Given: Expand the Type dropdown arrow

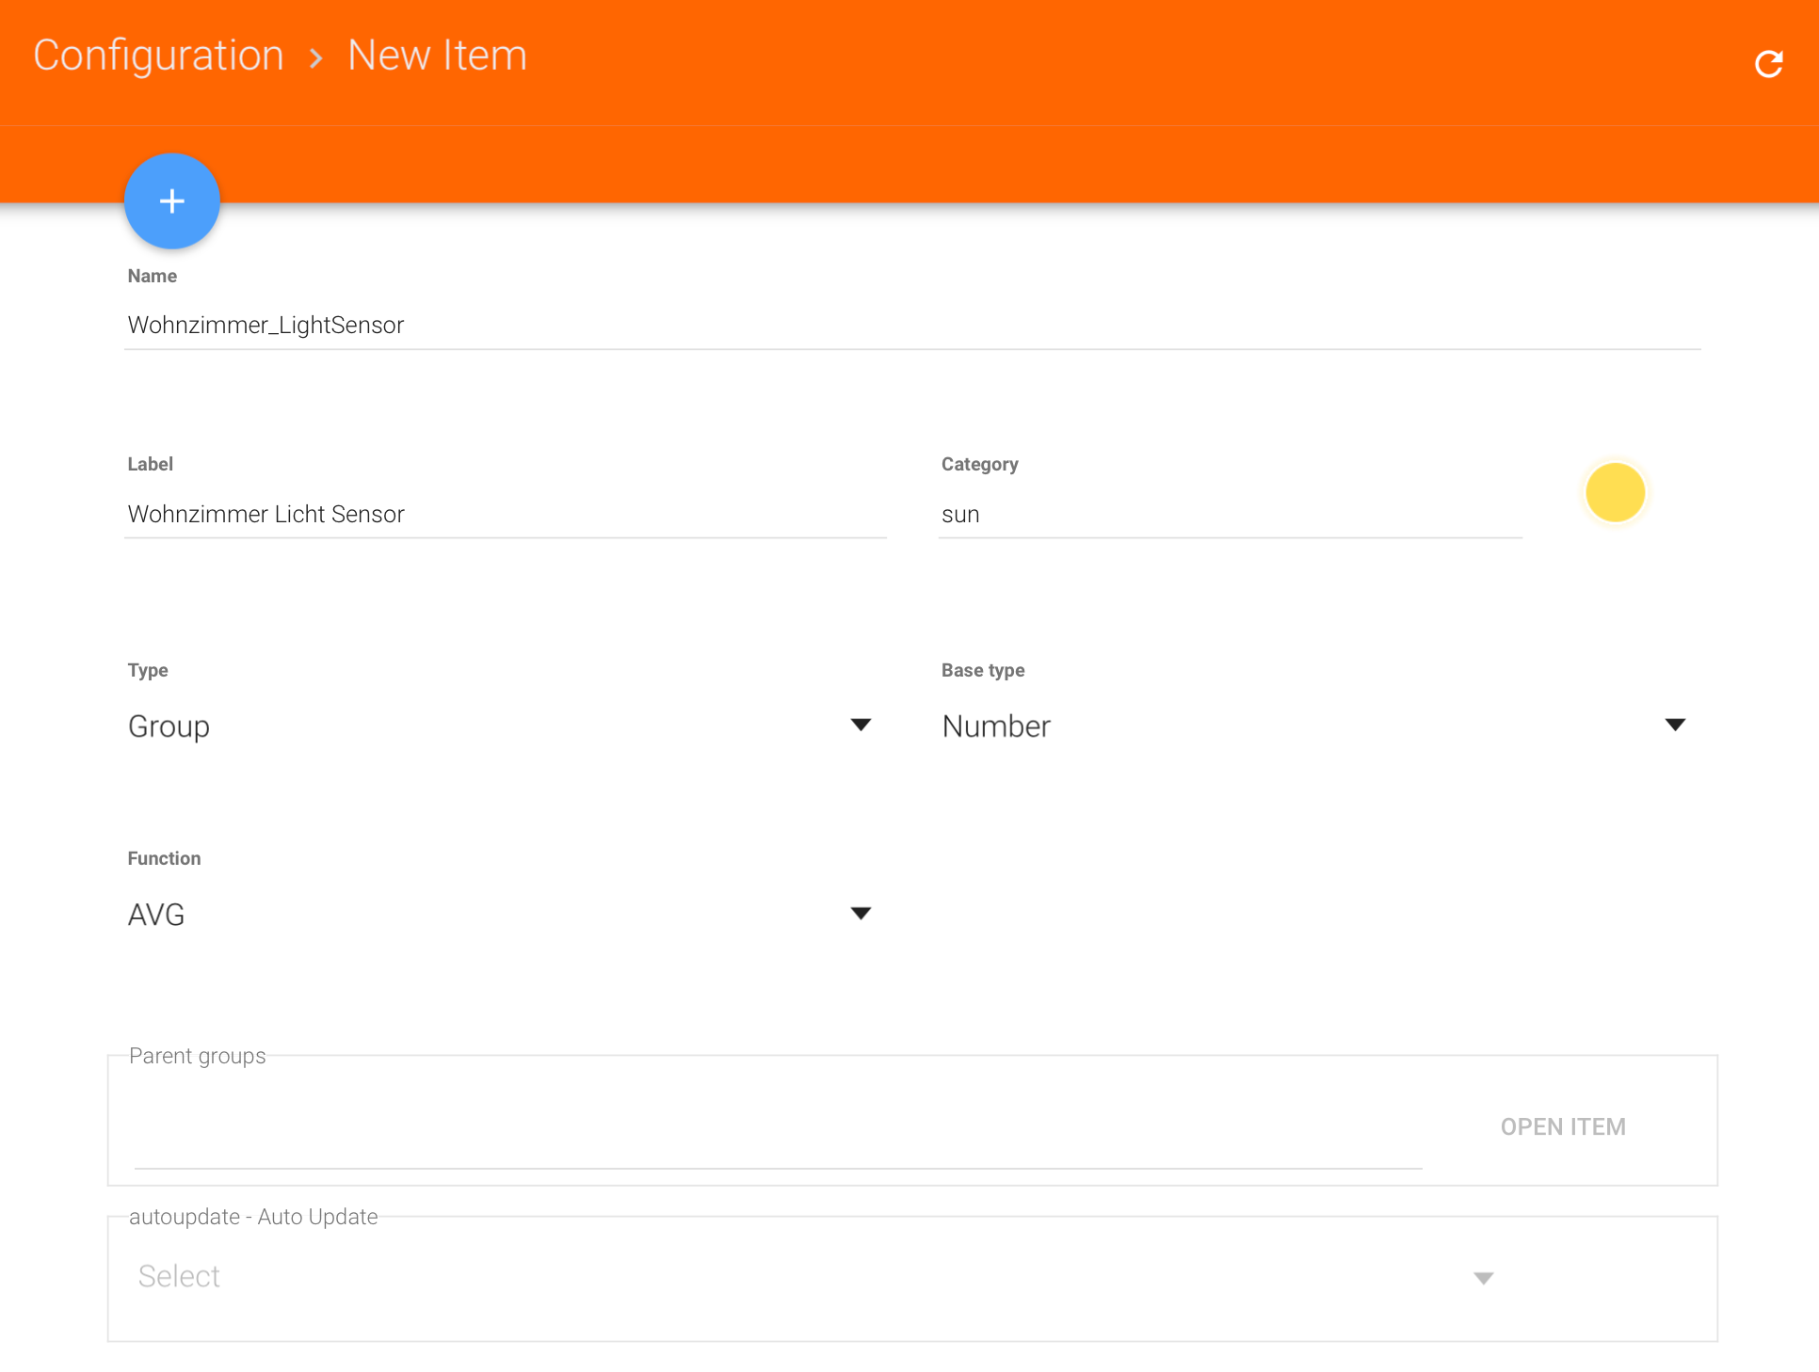Looking at the screenshot, I should pos(860,725).
